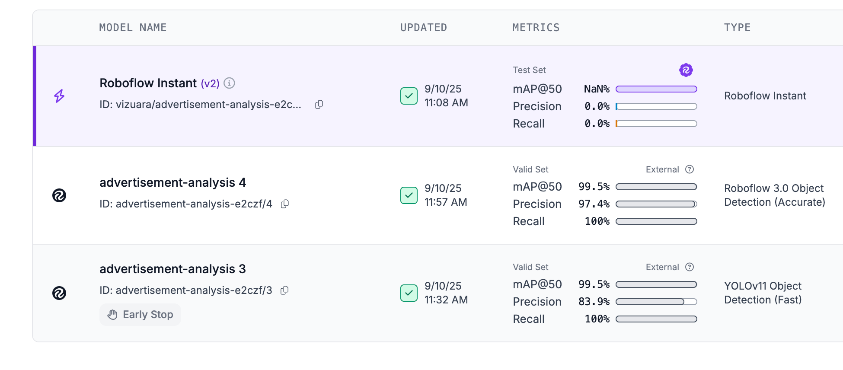Screen dimensions: 843x370
Task: Click External label in advertisement-analysis 4 row
Action: point(662,169)
